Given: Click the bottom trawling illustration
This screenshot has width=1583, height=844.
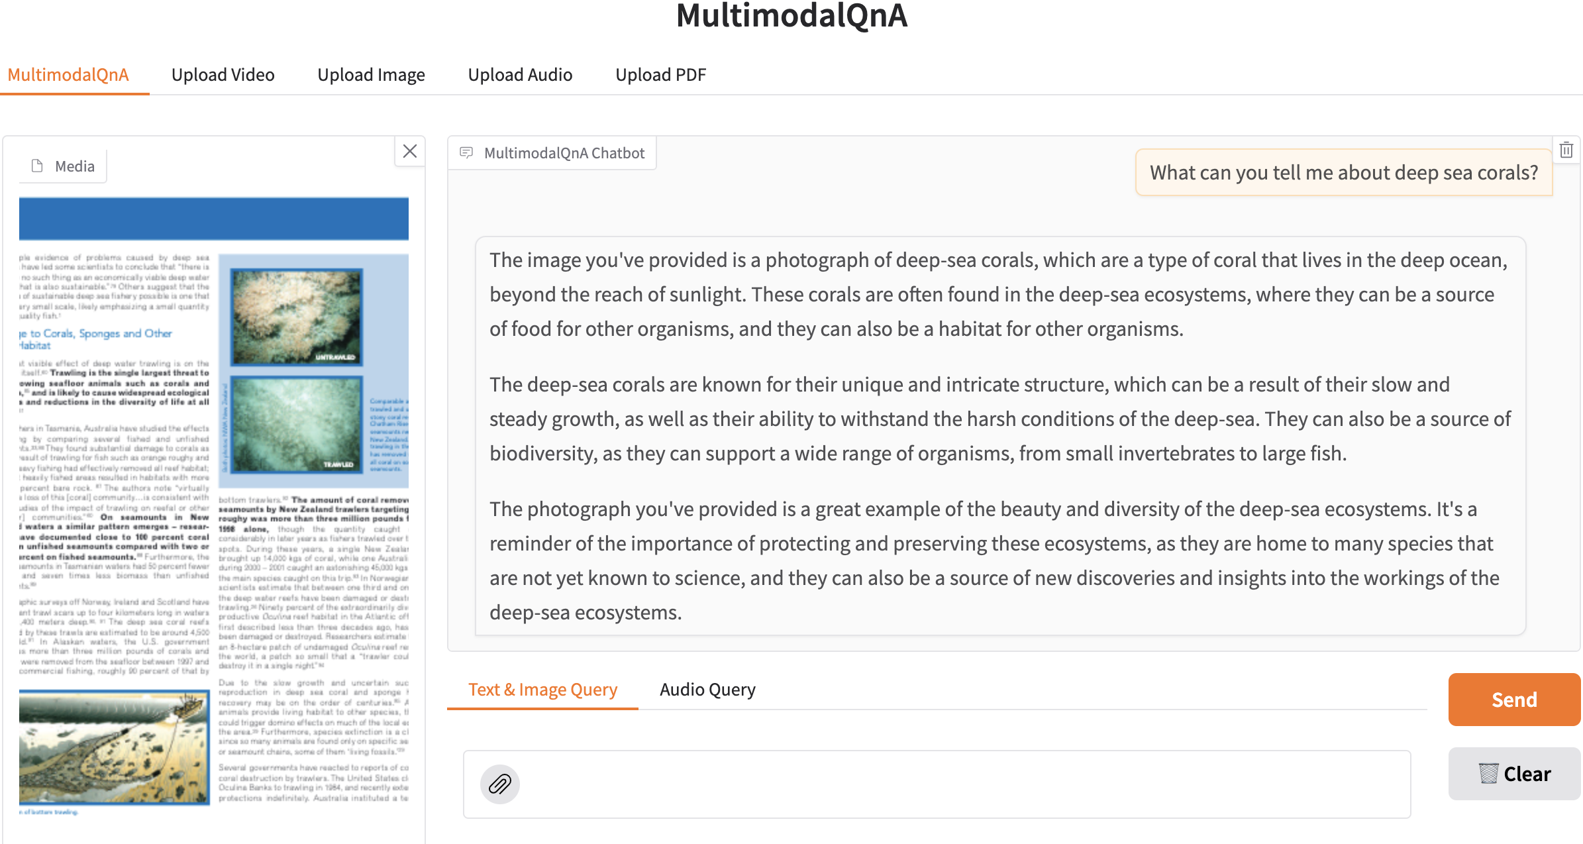Looking at the screenshot, I should [x=114, y=747].
